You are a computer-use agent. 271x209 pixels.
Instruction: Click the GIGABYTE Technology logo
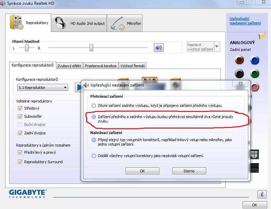click(x=28, y=194)
